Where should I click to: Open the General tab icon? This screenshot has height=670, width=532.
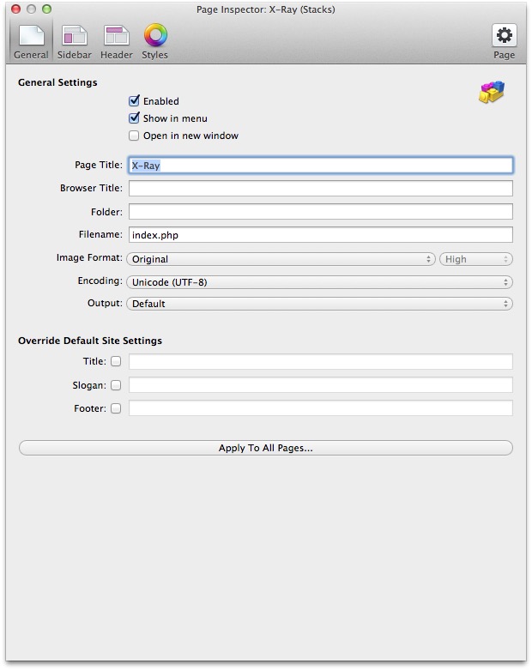click(x=31, y=35)
